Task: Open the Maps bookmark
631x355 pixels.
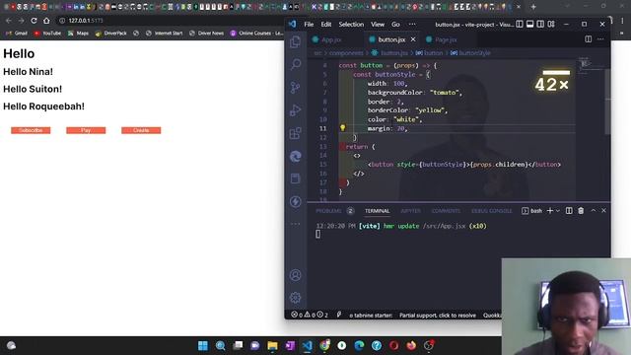Action: [x=78, y=33]
